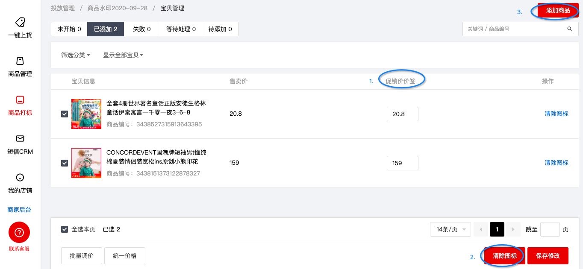Expand the 筛选分类 dropdown
Screen dimensions: 583x269
click(76, 55)
